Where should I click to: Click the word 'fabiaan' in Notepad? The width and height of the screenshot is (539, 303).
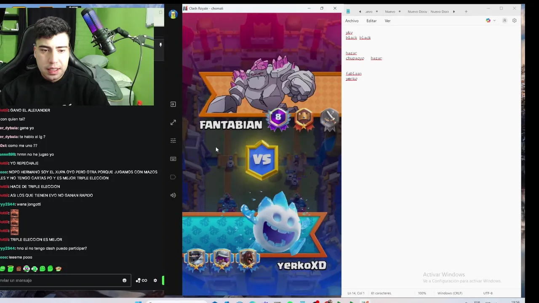354,74
